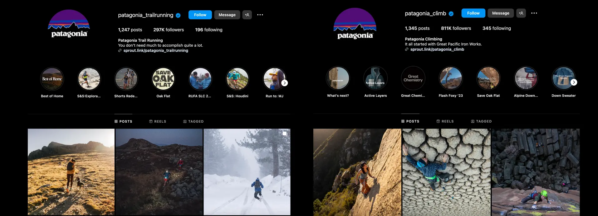The width and height of the screenshot is (598, 216).
Task: Show next highlights on trailrunning profile
Action: 285,83
